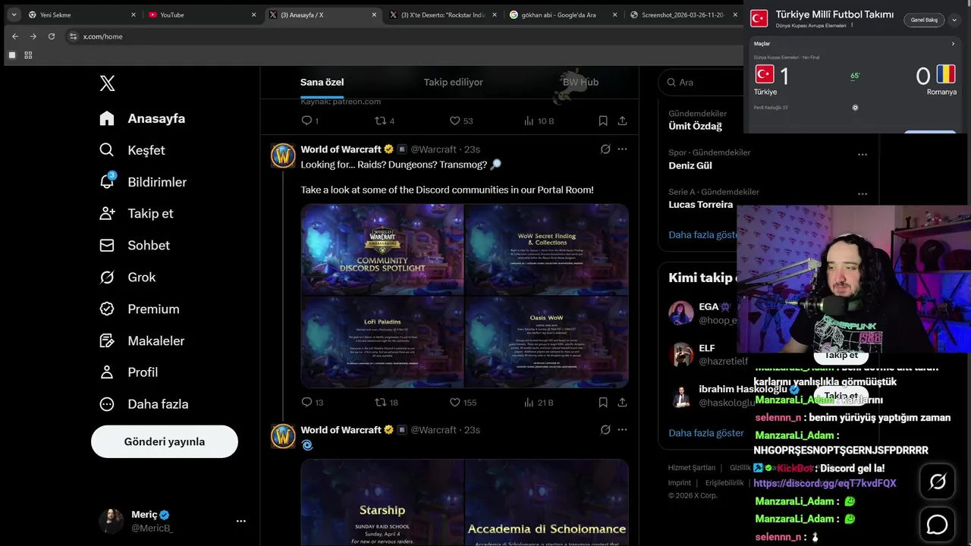
Task: Open Grok action on Raids Dungeons Transmog post
Action: point(605,149)
